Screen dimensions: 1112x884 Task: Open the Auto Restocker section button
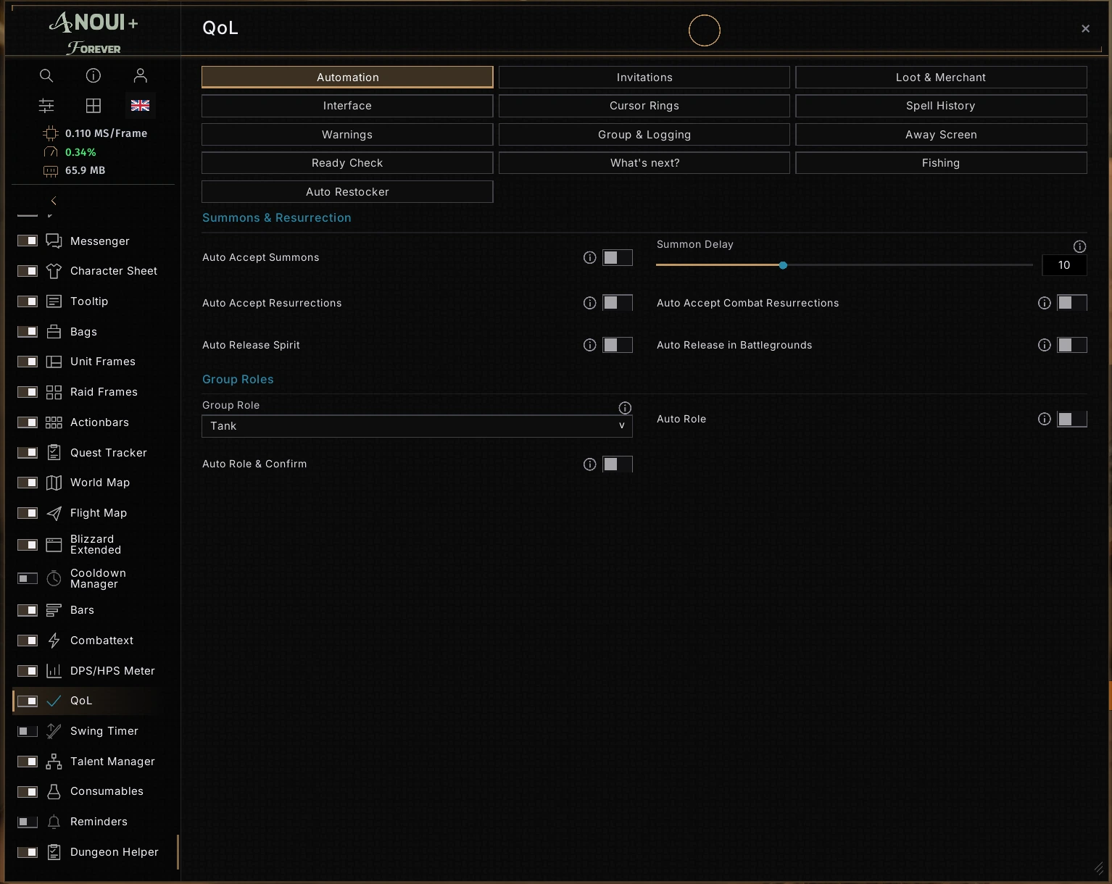click(x=347, y=192)
